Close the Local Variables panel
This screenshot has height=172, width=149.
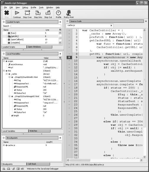click(x=60, y=54)
